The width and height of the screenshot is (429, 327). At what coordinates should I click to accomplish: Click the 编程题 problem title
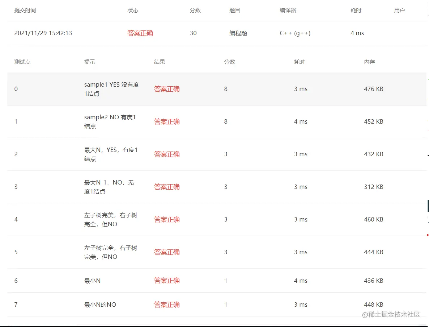click(238, 33)
